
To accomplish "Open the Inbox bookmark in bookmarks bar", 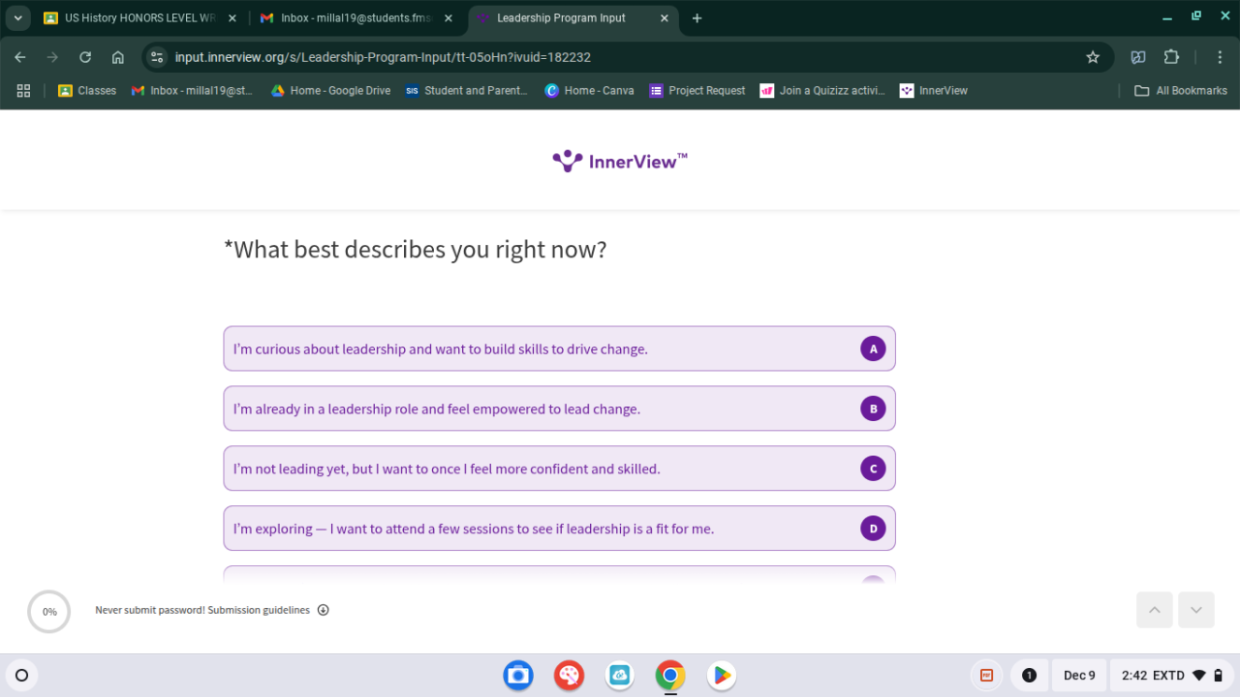I will [192, 90].
